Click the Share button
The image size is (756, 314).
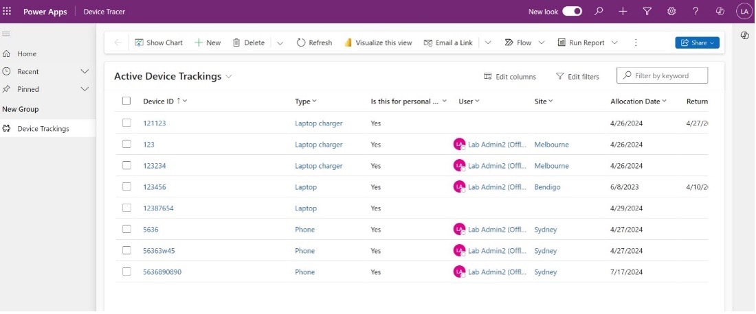point(697,43)
